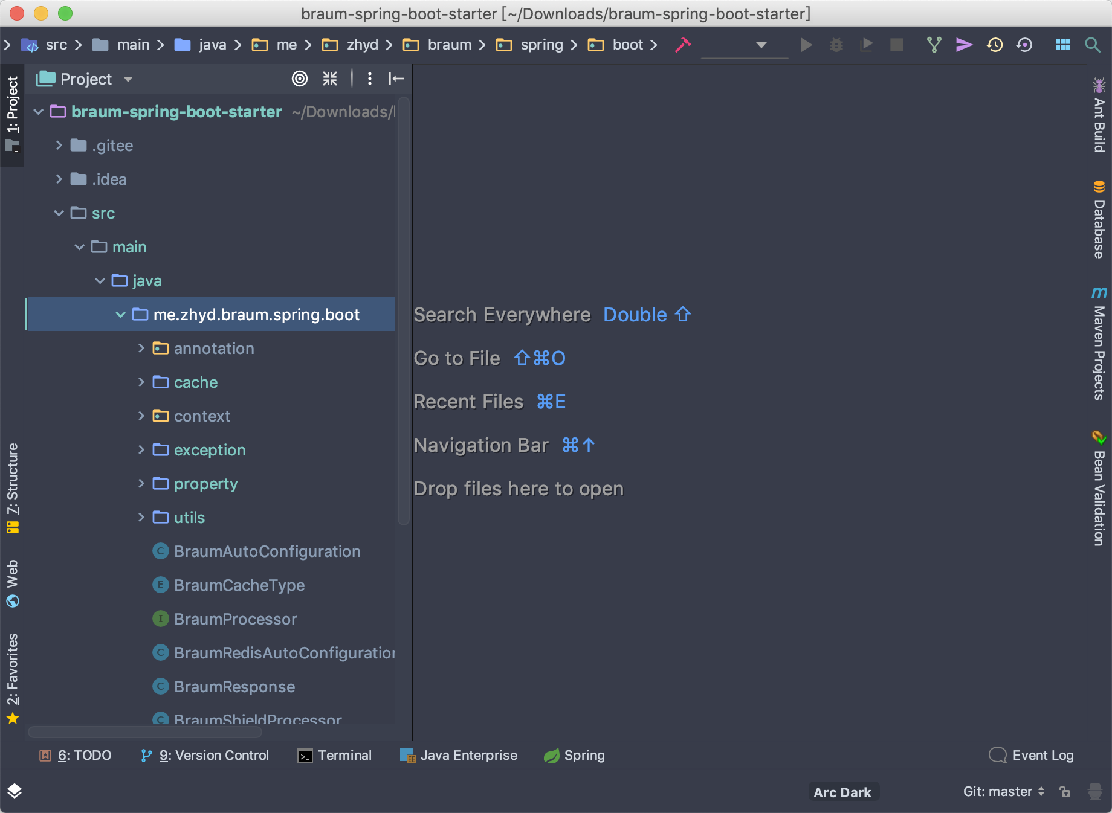Screen dimensions: 1112x813
Task: Click the Git branch update icon
Action: click(x=934, y=45)
